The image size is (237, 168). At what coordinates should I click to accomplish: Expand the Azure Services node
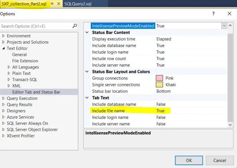[4, 117]
